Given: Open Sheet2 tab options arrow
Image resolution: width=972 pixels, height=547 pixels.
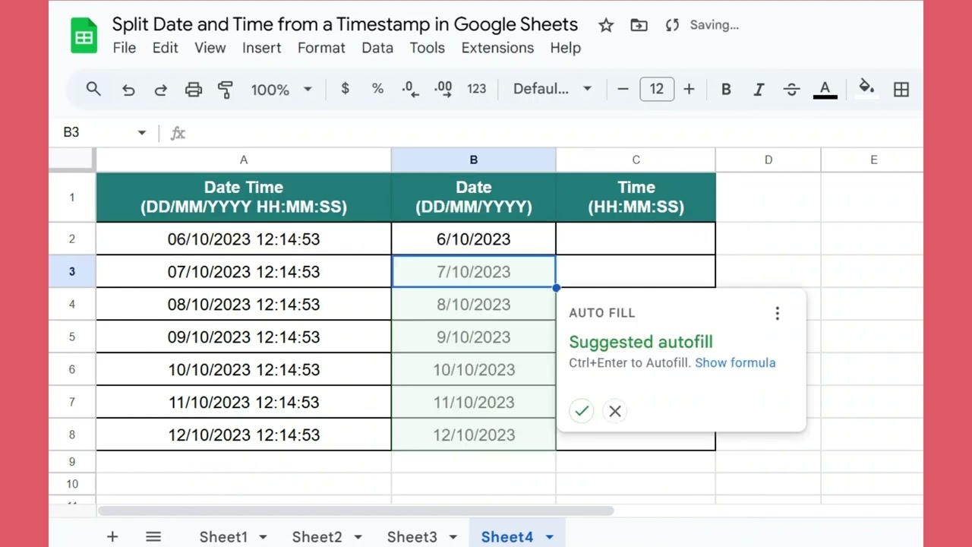Looking at the screenshot, I should pyautogui.click(x=358, y=537).
